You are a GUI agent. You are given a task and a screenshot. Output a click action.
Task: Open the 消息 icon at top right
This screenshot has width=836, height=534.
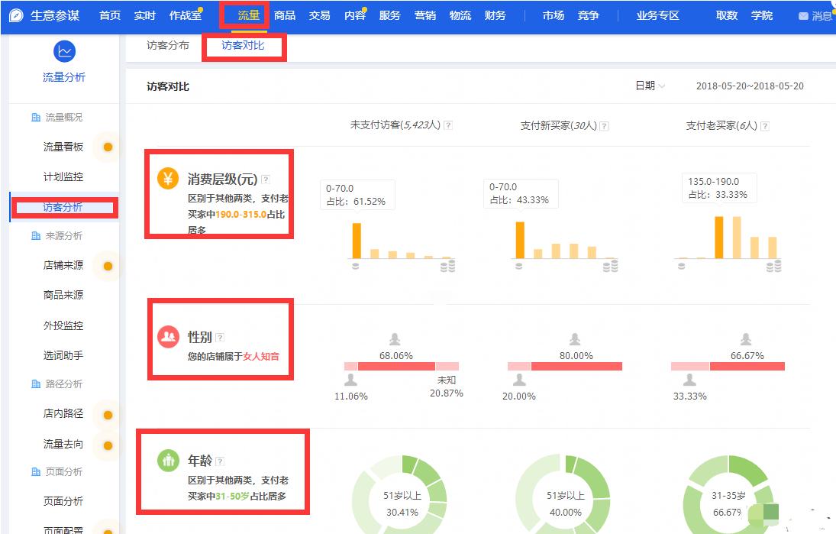point(802,15)
